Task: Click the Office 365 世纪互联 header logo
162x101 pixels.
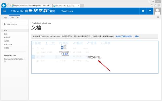Action: (33, 11)
